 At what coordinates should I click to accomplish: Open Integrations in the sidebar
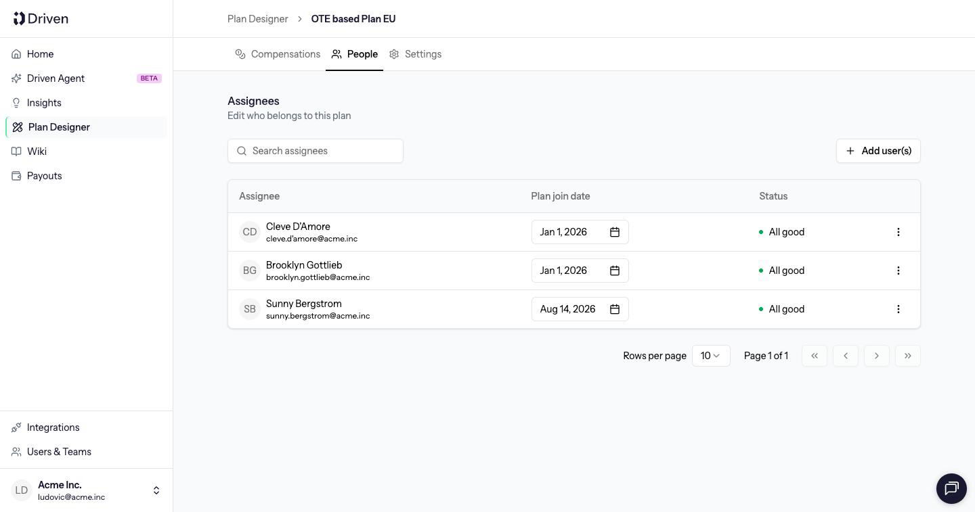pyautogui.click(x=87, y=427)
